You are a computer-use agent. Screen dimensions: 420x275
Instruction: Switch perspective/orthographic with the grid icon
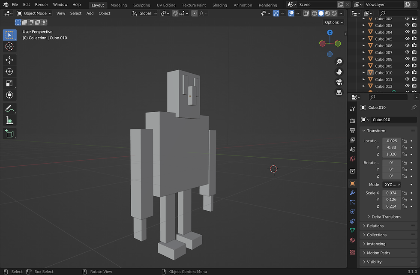click(x=339, y=93)
